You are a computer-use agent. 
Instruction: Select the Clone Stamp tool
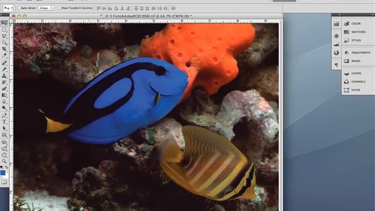pyautogui.click(x=4, y=76)
